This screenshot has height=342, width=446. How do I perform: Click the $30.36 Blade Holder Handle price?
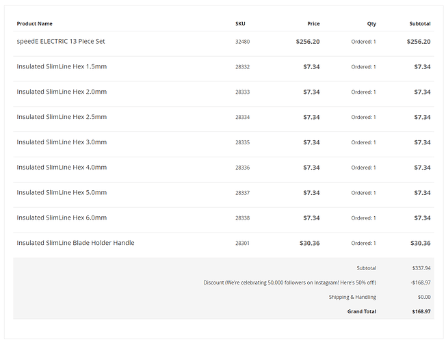310,244
